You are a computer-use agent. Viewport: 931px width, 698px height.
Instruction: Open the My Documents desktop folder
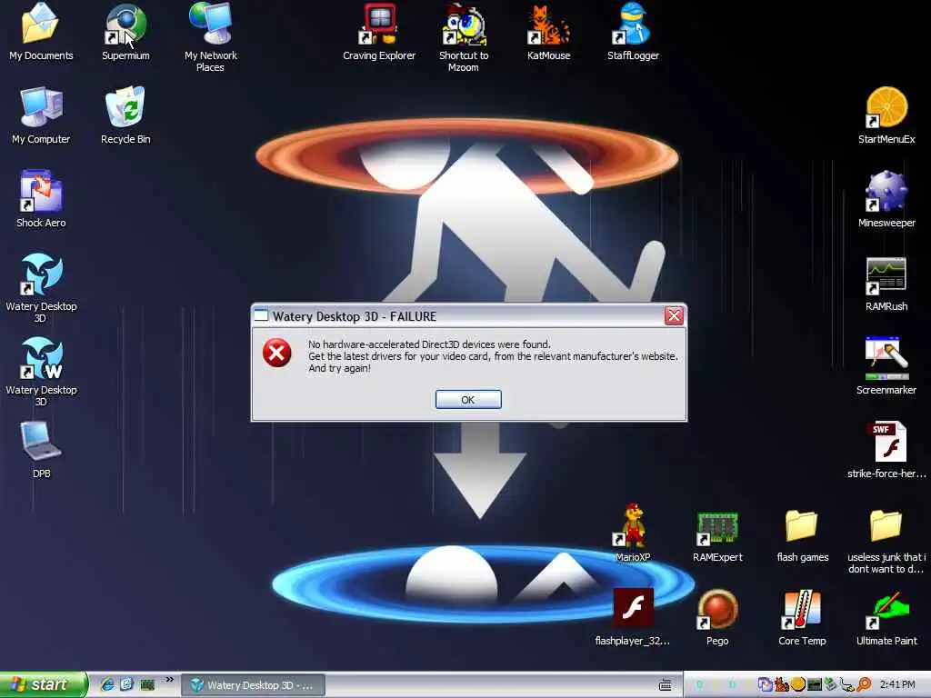click(x=41, y=32)
